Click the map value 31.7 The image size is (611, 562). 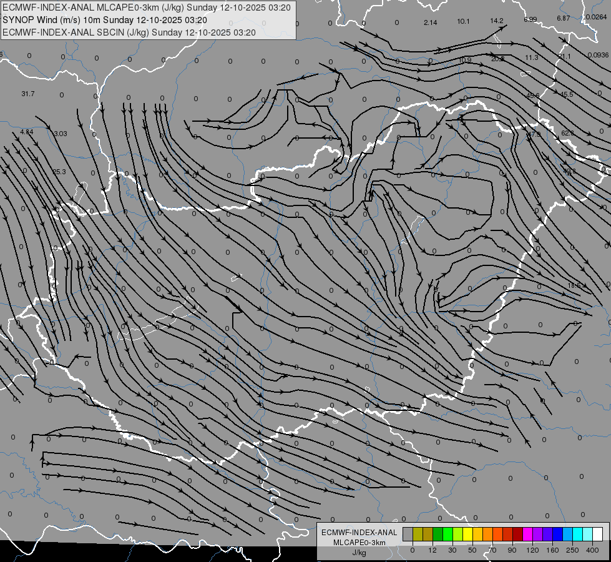(x=28, y=94)
